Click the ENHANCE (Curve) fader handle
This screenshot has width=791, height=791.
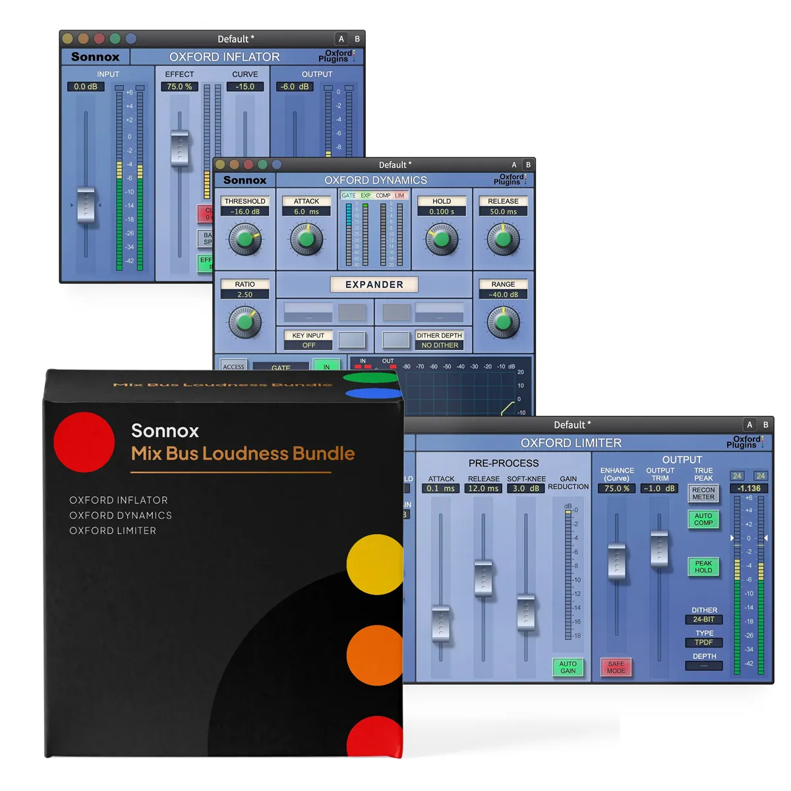tap(617, 561)
